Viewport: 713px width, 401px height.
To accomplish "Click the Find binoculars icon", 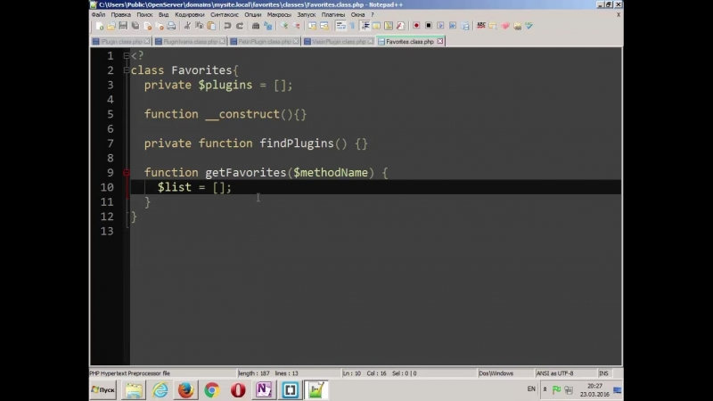I will point(256,26).
